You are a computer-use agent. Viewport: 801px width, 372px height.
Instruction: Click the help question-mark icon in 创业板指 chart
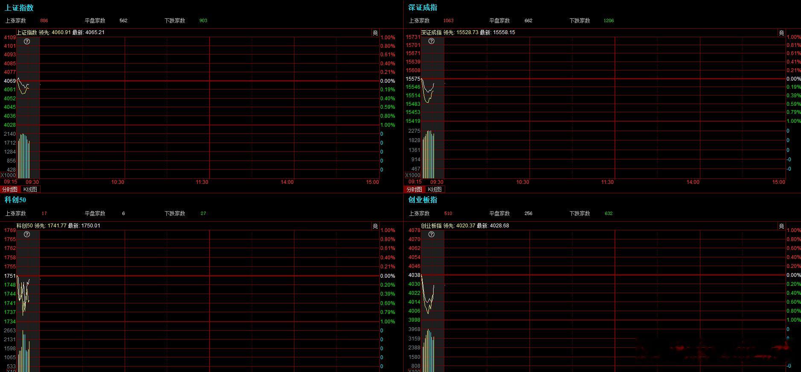431,234
